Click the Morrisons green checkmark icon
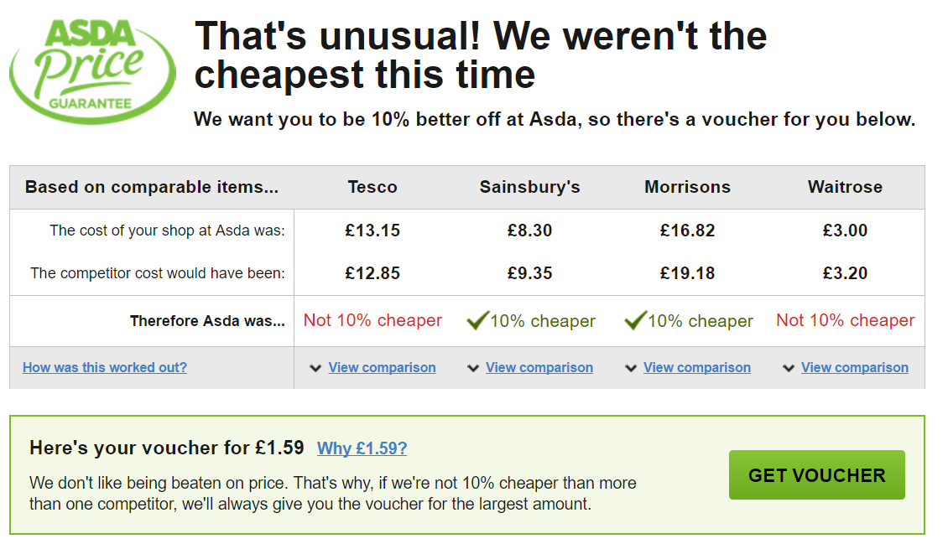This screenshot has width=948, height=544. tap(635, 320)
